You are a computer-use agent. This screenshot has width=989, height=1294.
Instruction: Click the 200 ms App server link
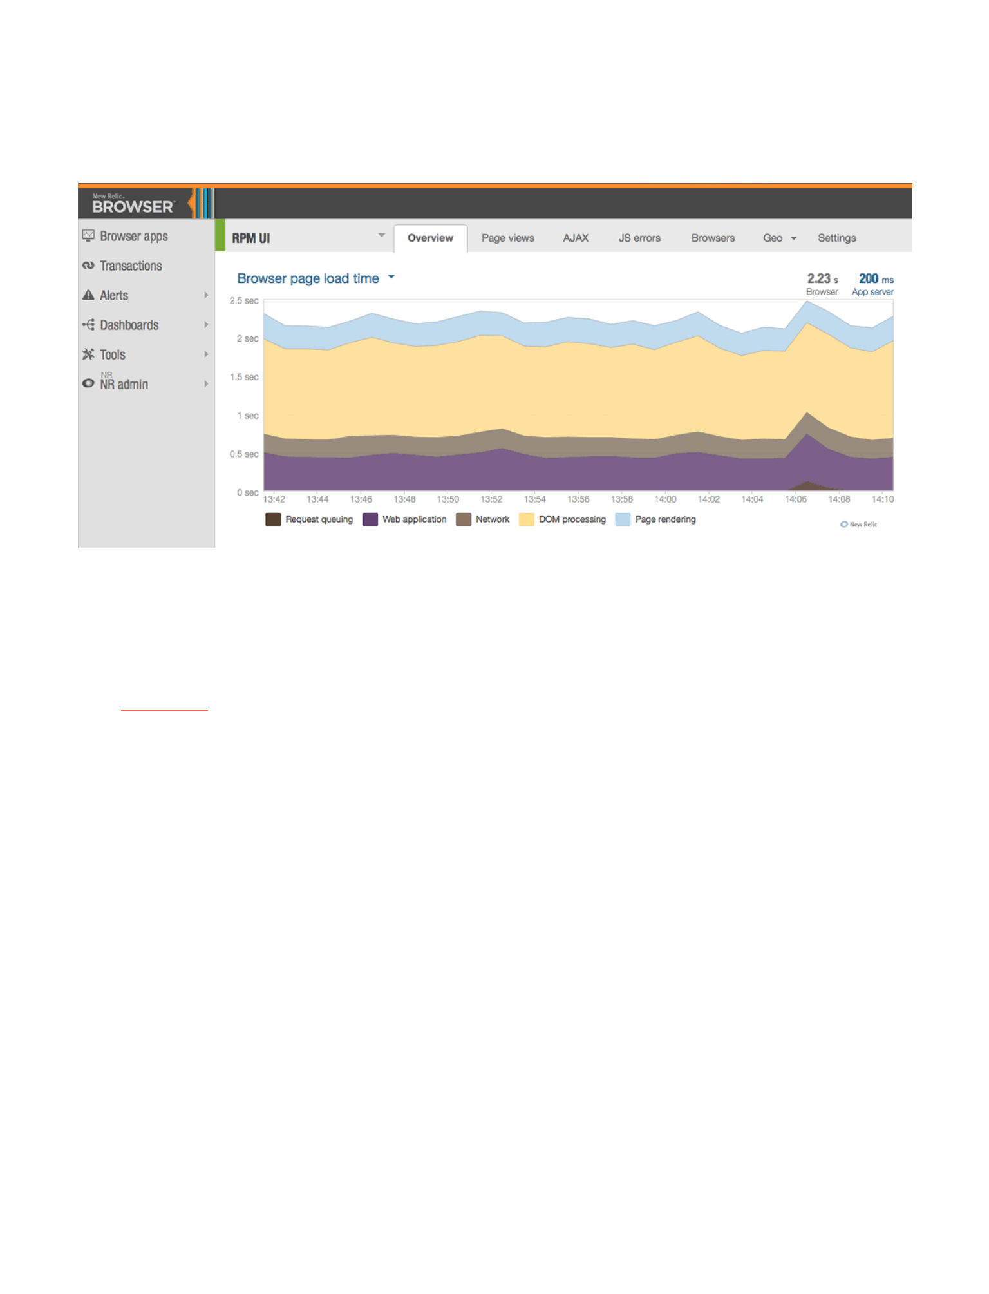[x=872, y=284]
